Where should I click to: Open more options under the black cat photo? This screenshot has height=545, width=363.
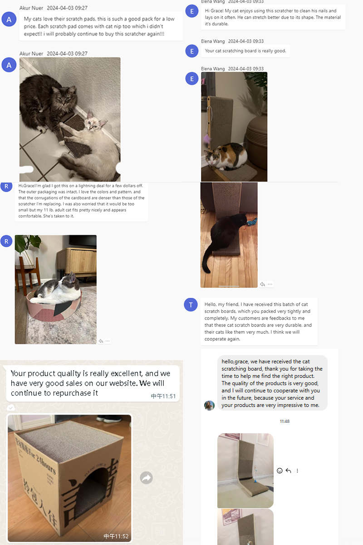[270, 284]
